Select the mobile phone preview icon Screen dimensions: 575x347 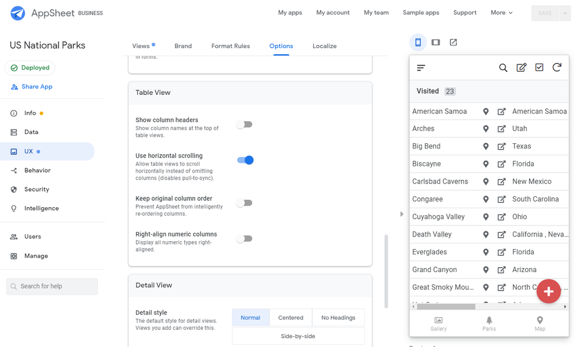[x=418, y=42]
